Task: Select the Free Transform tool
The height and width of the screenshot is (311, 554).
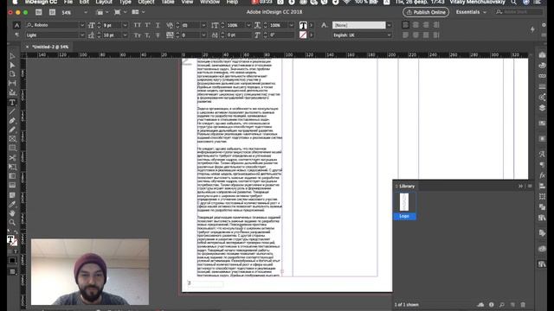Action: coord(12,167)
